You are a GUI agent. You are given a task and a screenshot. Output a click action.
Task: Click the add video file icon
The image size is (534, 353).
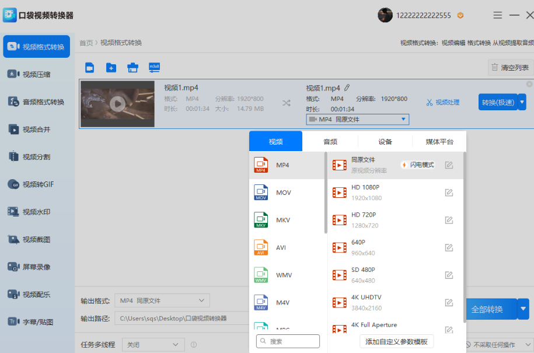pos(89,68)
